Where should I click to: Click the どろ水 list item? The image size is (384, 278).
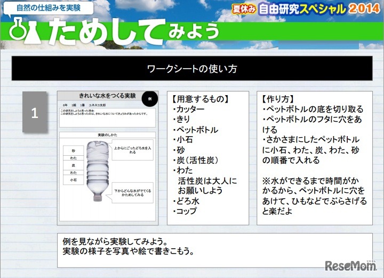(x=186, y=201)
